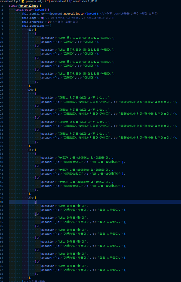Click the JP key on line 49
Viewport: 181px width, 282px height.
[30, 198]
